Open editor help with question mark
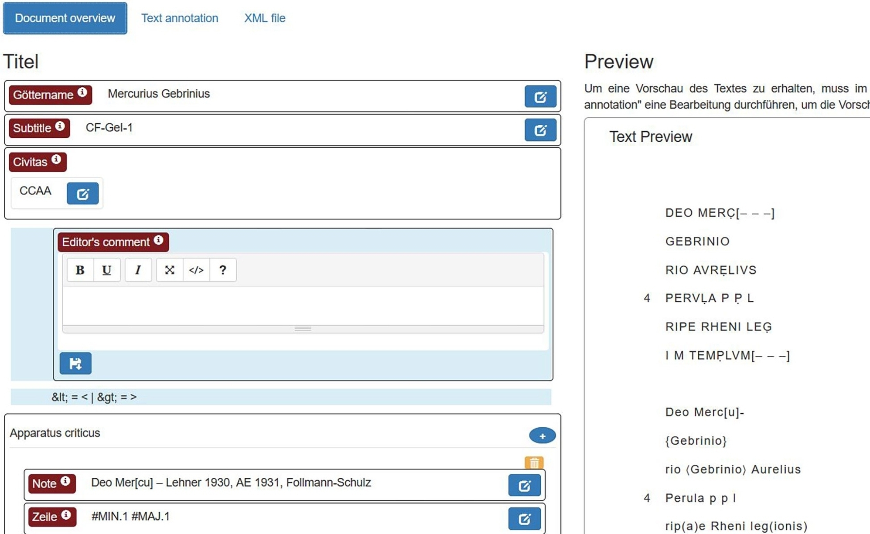 tap(223, 270)
